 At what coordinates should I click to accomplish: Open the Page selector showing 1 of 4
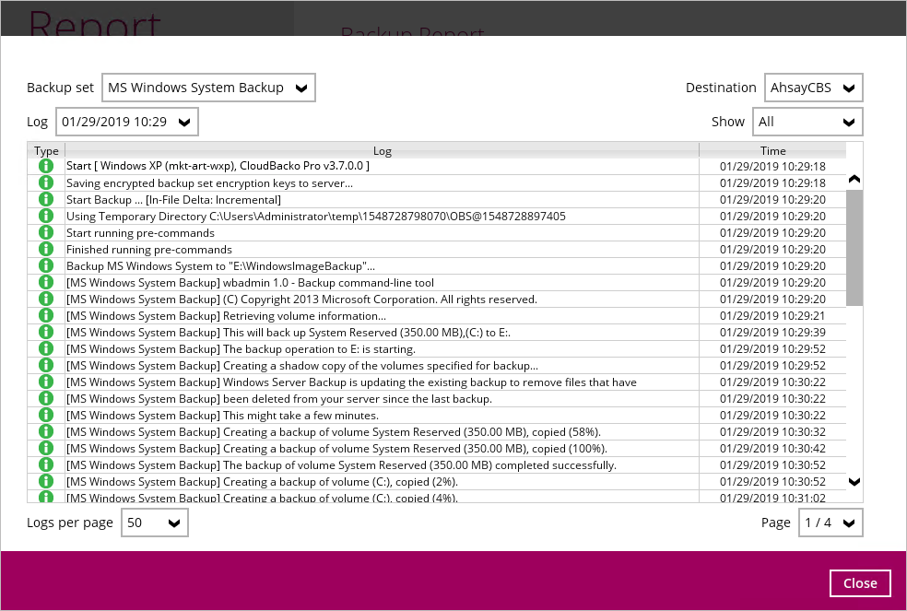pyautogui.click(x=830, y=522)
